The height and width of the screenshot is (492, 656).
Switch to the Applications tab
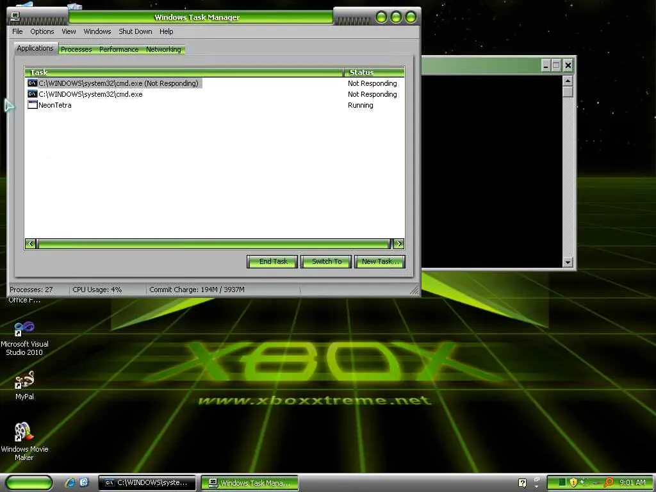(35, 48)
